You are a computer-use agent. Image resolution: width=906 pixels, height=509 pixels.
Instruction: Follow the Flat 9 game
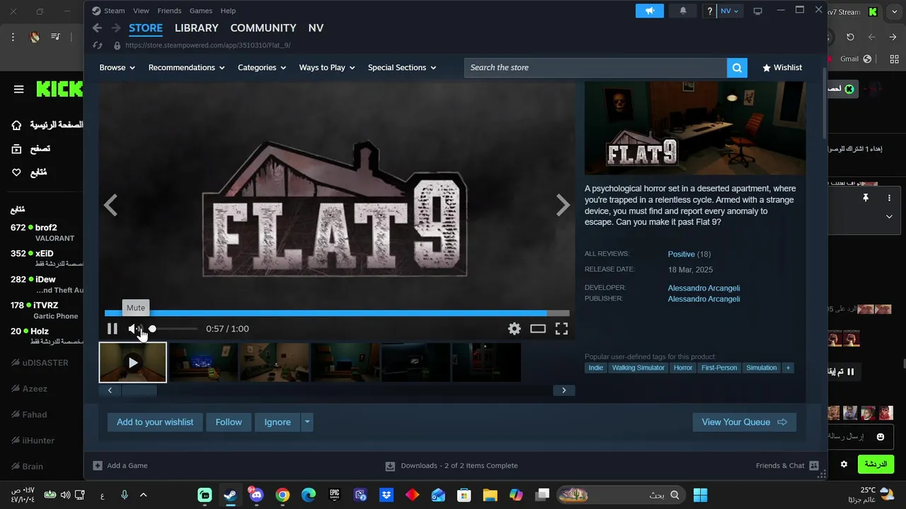(229, 422)
